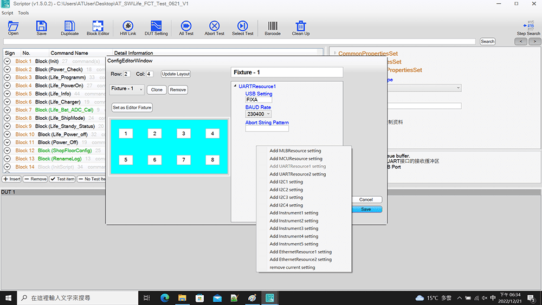The height and width of the screenshot is (305, 542).
Task: Toggle the sign circle for Block 11
Action: pyautogui.click(x=7, y=142)
